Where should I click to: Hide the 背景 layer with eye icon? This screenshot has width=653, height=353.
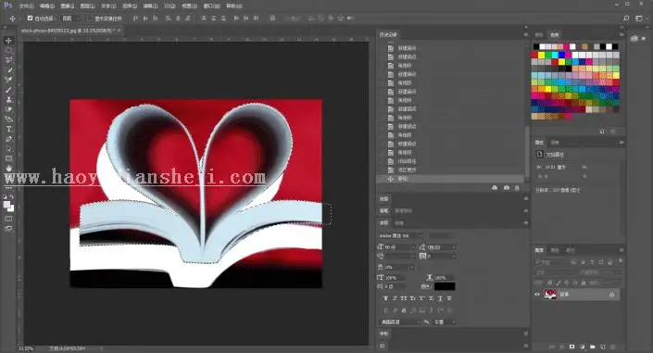click(x=537, y=295)
